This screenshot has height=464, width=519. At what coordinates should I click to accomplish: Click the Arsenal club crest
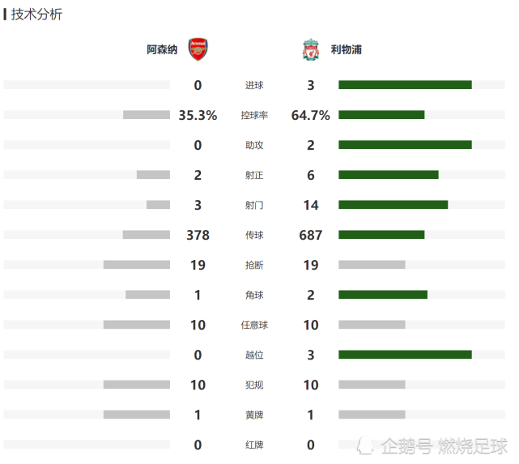198,49
